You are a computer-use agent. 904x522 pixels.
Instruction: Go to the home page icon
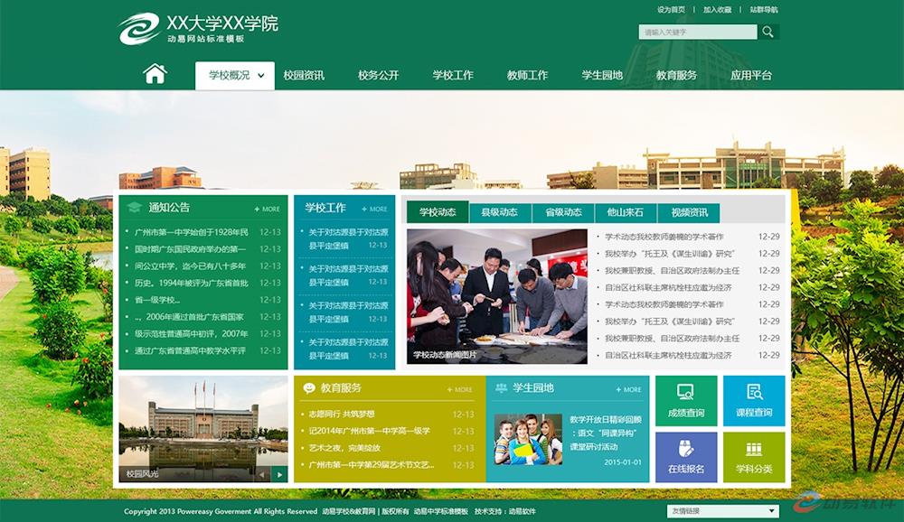coord(155,74)
